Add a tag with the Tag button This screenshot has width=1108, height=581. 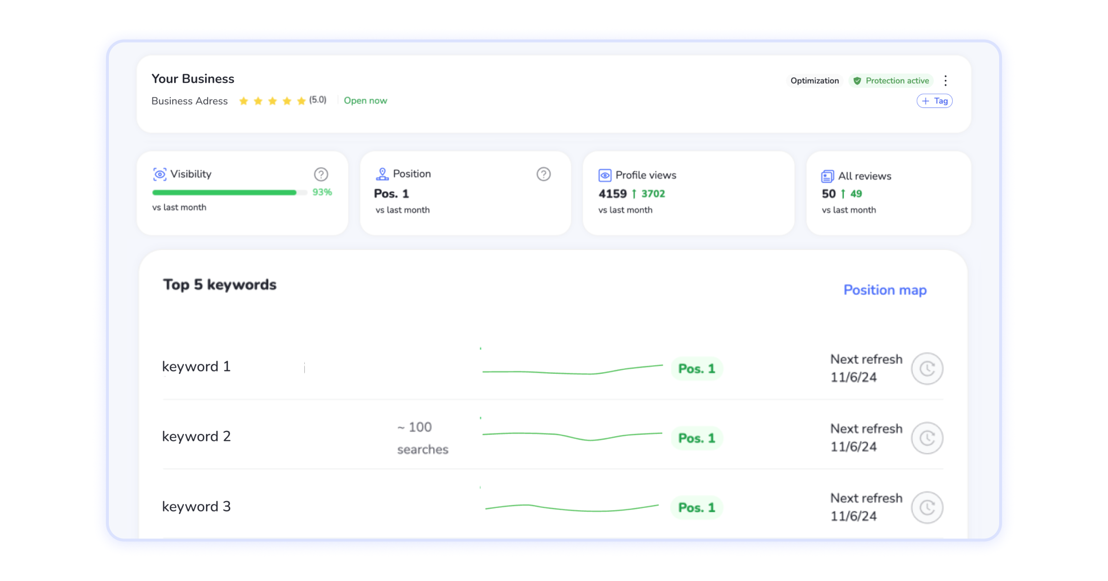934,101
